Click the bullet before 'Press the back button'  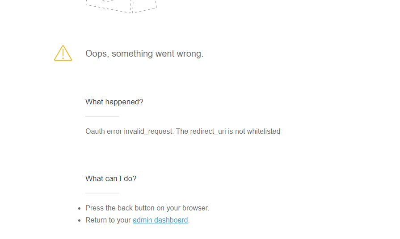(80, 209)
